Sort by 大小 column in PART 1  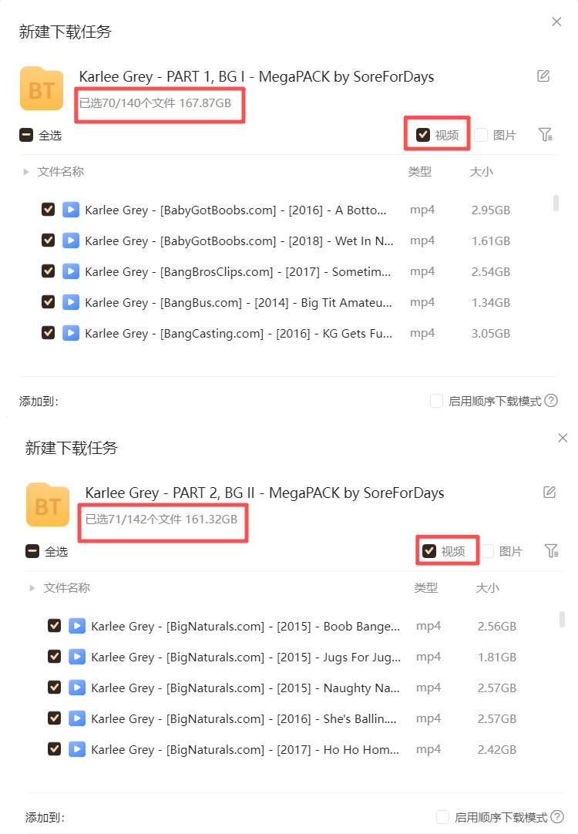(481, 172)
